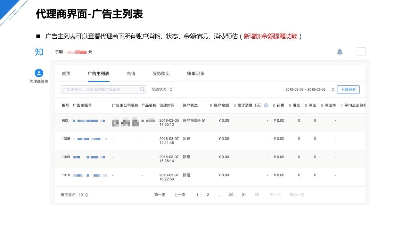The width and height of the screenshot is (410, 230).
Task: Go to 上一页 previous page
Action: 180,195
